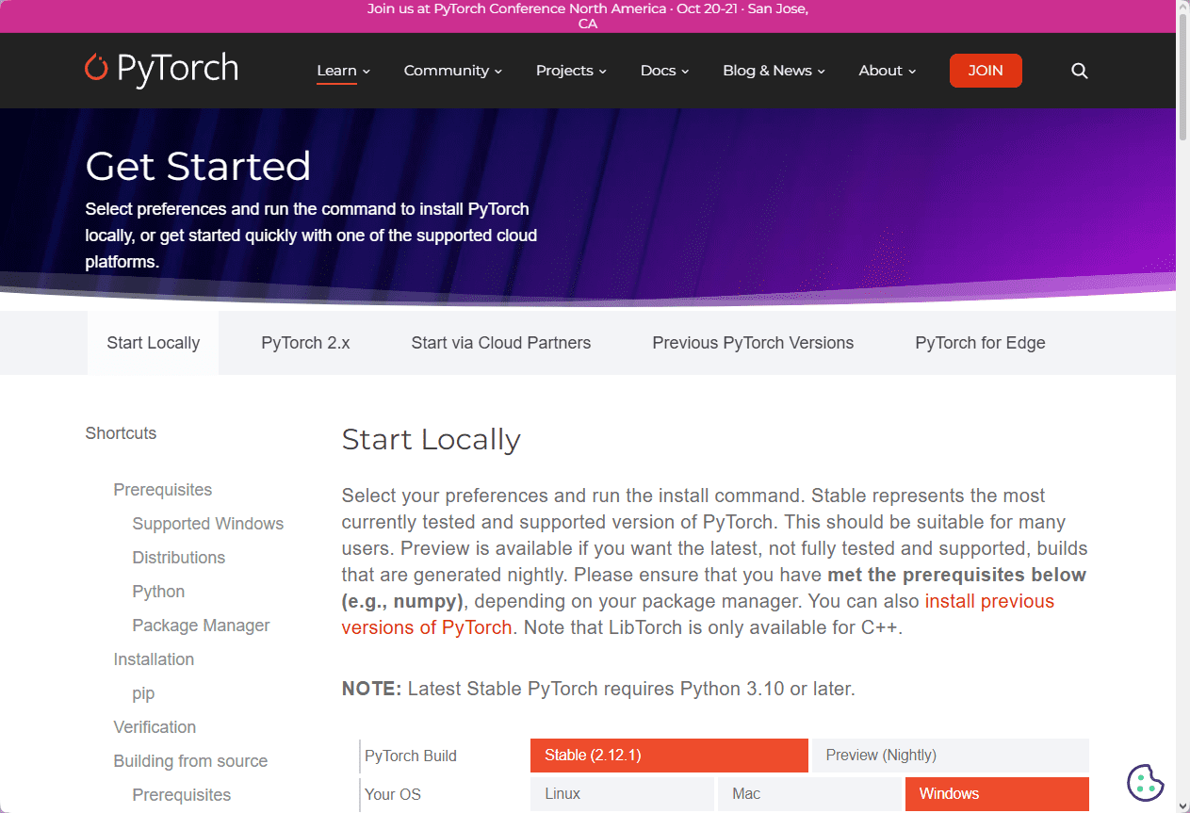Viewport: 1190px width, 813px height.
Task: Open the cookie preferences icon
Action: 1146,782
